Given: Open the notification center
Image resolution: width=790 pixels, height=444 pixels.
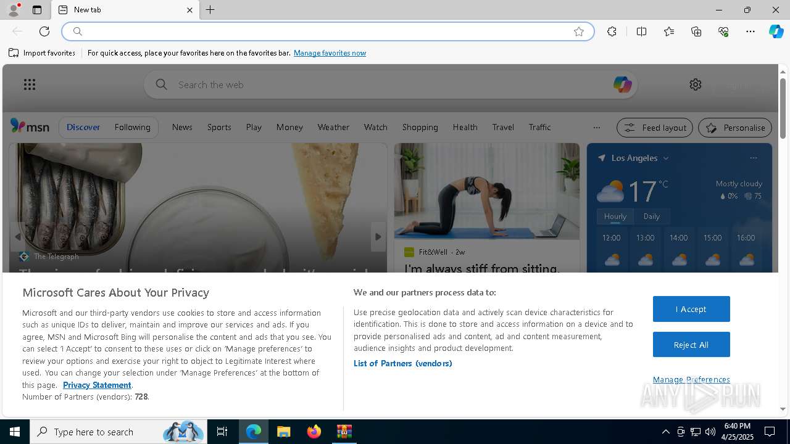Looking at the screenshot, I should point(770,432).
